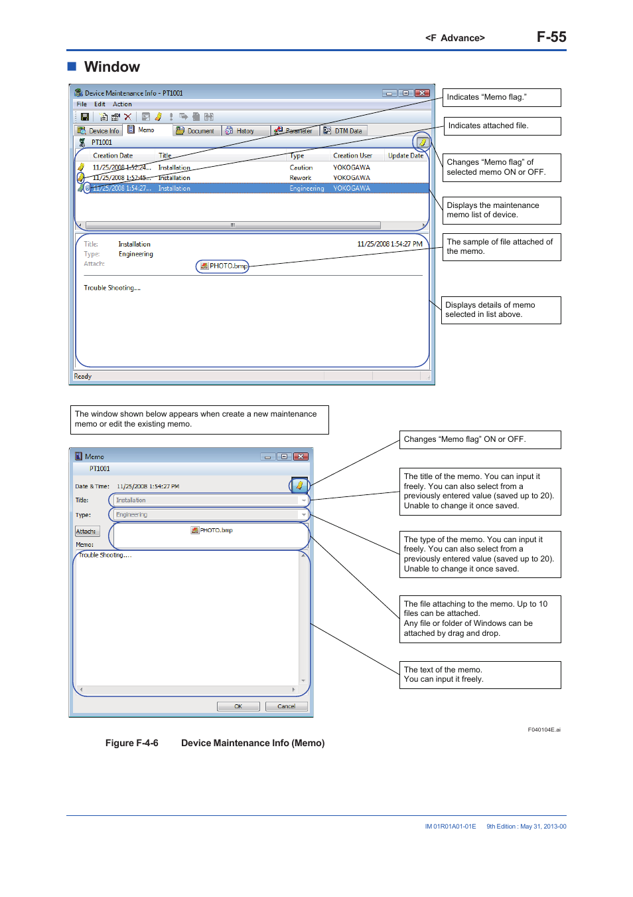Click the gray arrow export toolbar icon

coord(184,117)
